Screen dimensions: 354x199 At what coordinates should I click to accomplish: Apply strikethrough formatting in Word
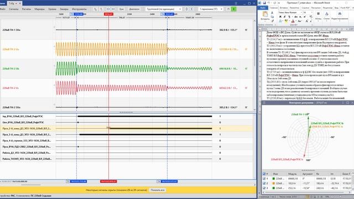296,17
